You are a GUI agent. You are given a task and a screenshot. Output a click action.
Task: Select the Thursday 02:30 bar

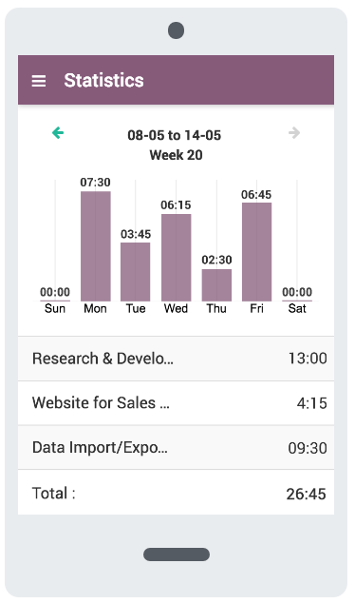coord(216,285)
